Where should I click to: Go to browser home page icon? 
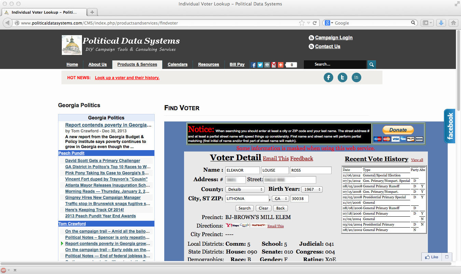click(453, 23)
